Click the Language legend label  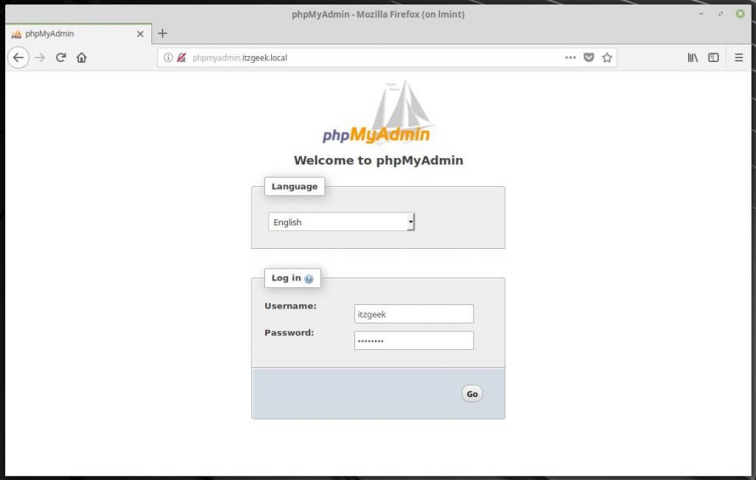pos(295,187)
